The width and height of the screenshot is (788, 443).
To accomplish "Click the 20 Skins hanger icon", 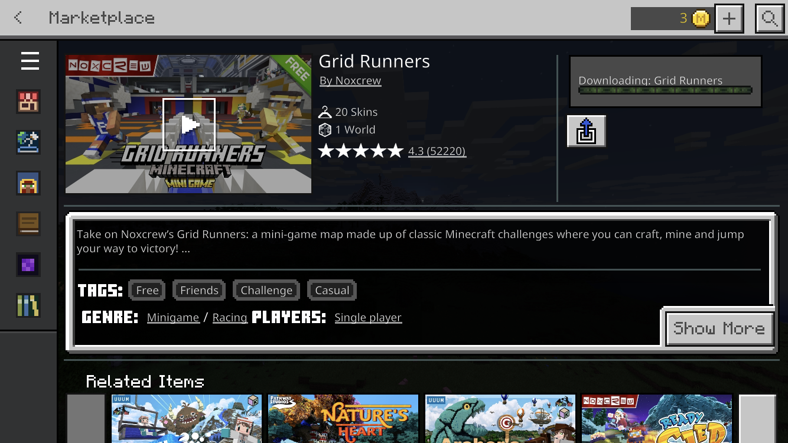I will pyautogui.click(x=325, y=112).
